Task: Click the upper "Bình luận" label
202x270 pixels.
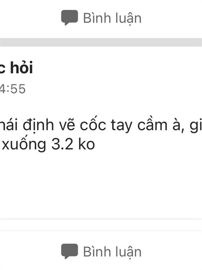Action: click(x=112, y=18)
